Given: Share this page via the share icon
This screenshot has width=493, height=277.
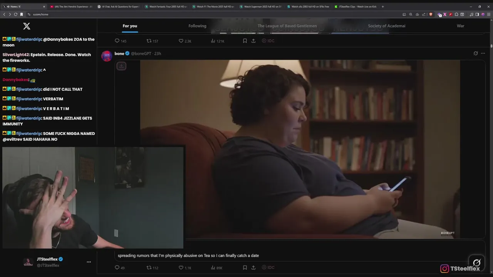Looking at the screenshot, I should click(424, 14).
